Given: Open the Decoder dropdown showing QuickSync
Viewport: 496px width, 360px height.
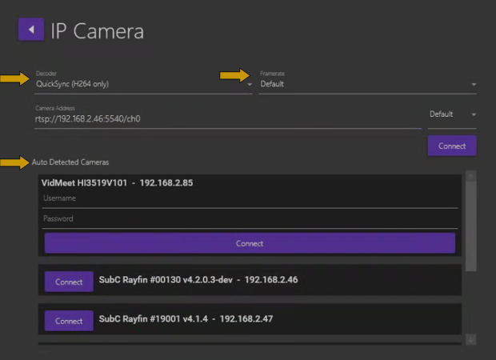Looking at the screenshot, I should tap(142, 83).
